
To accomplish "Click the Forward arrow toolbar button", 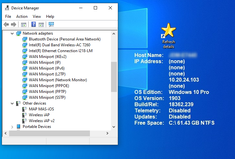I will coord(14,24).
